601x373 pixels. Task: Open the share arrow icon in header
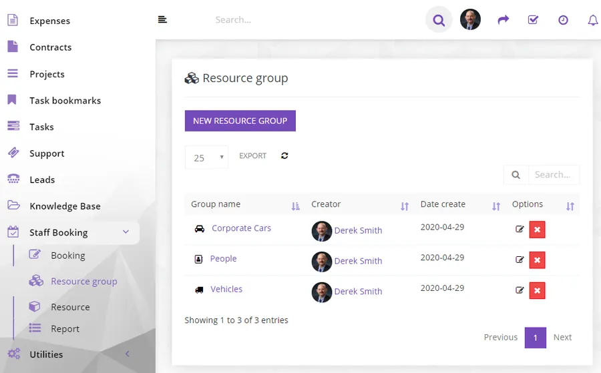point(503,19)
